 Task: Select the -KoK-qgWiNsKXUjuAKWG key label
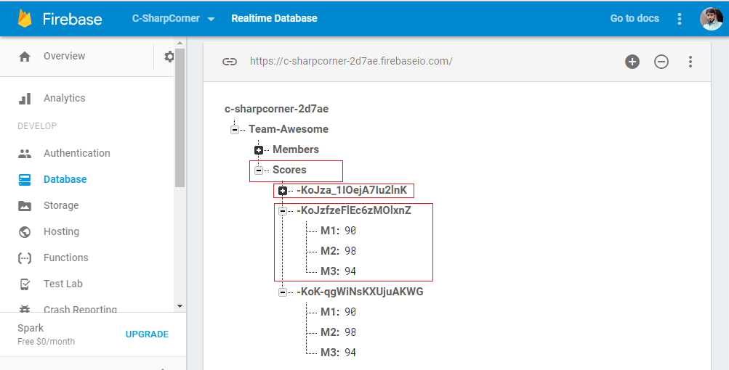360,292
